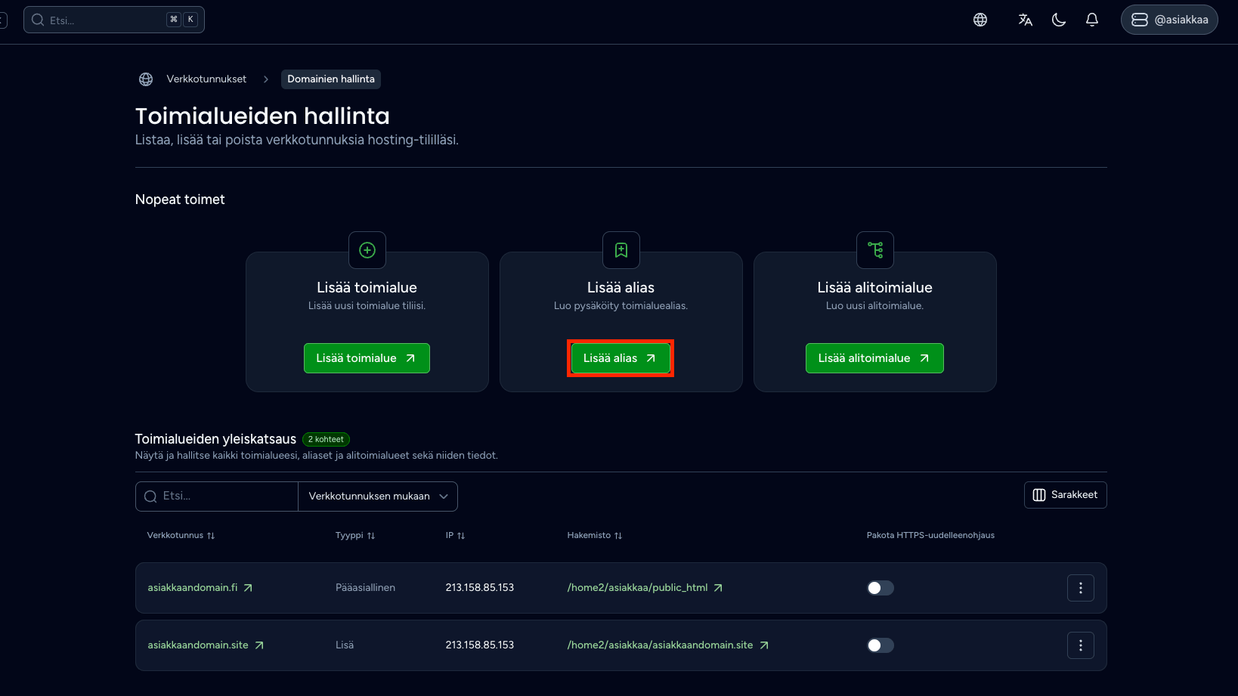The image size is (1238, 696).
Task: Open notifications bell icon
Action: [x=1092, y=20]
